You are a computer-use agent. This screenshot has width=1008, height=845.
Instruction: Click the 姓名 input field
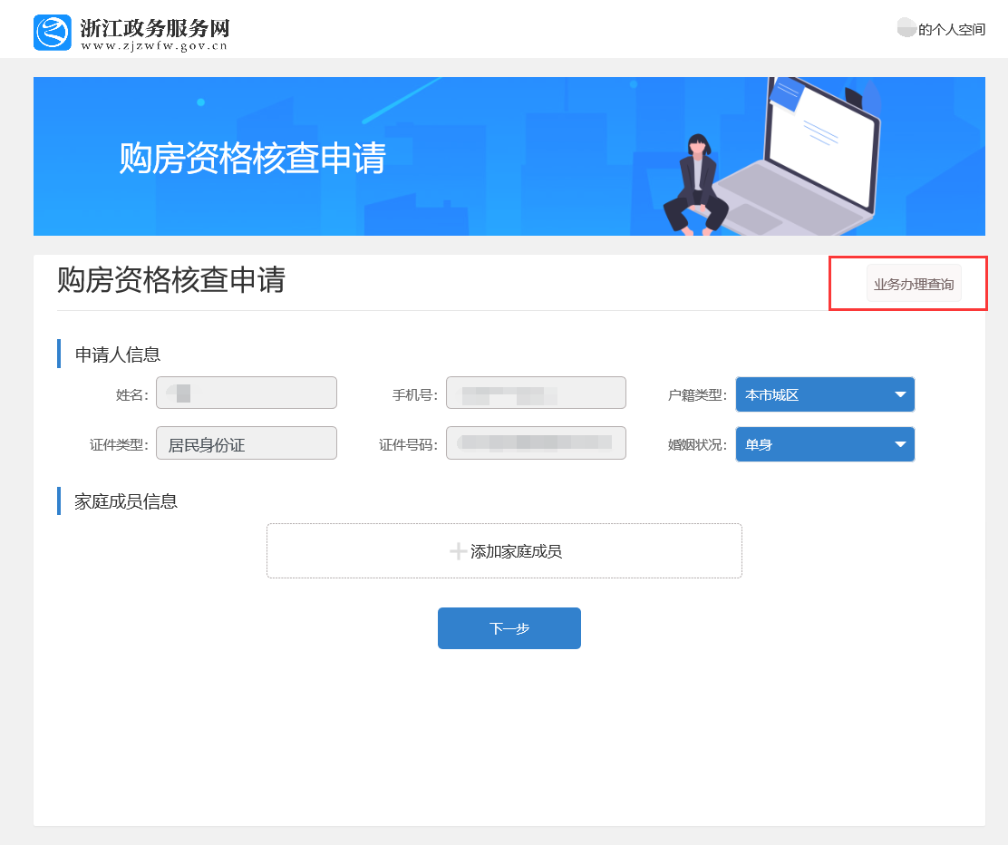[x=247, y=393]
